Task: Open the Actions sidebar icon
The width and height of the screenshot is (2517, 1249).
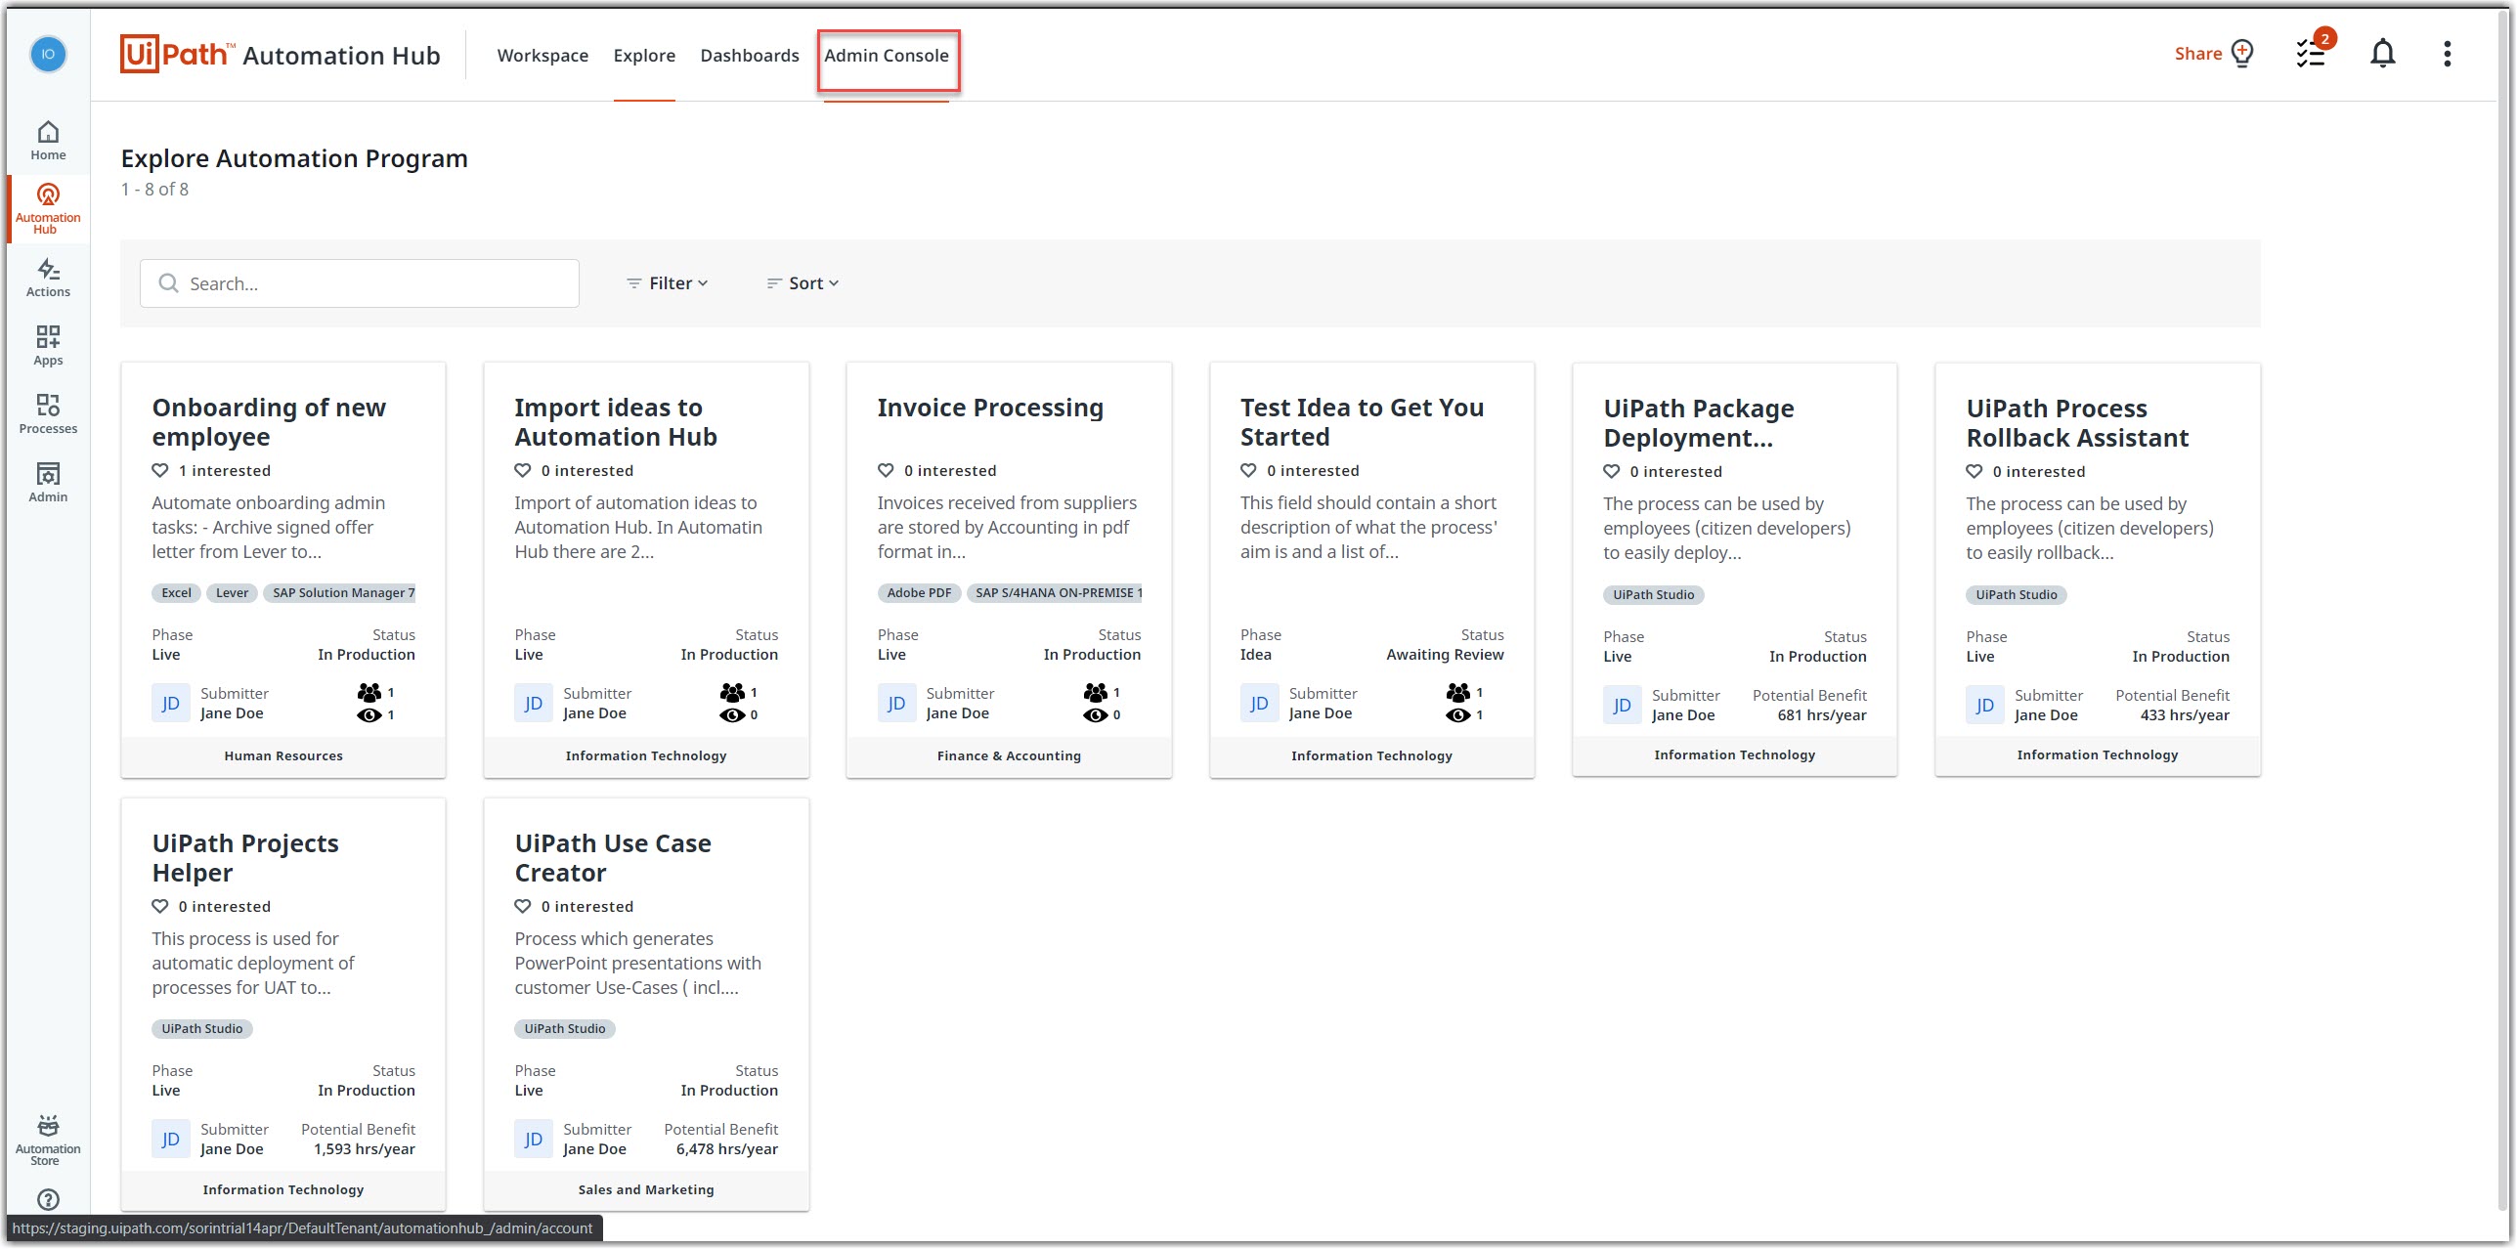Action: coord(48,277)
